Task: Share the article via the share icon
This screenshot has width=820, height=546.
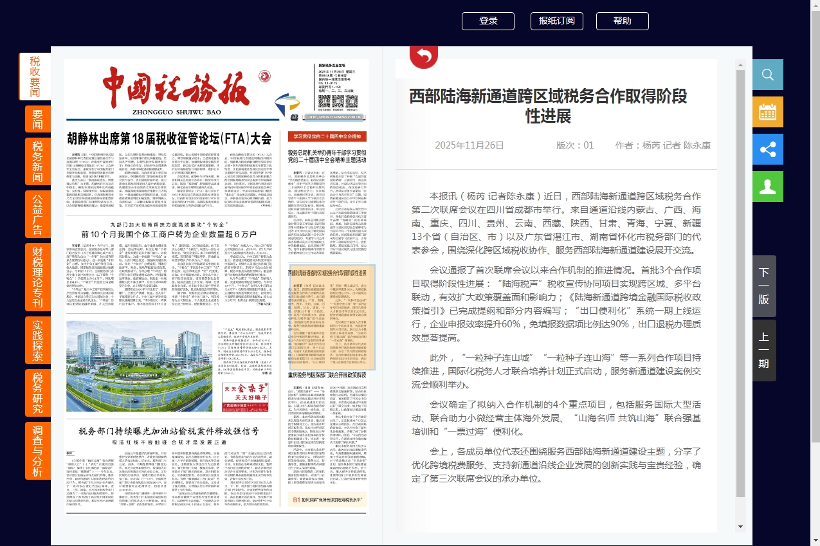Action: 767,149
